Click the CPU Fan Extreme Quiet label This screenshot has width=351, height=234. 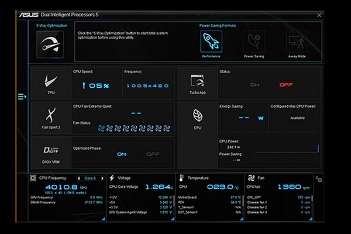click(92, 106)
